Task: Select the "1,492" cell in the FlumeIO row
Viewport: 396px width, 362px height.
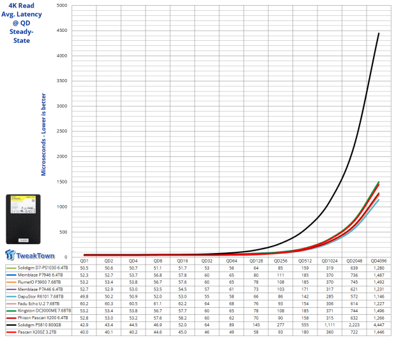Action: (379, 282)
